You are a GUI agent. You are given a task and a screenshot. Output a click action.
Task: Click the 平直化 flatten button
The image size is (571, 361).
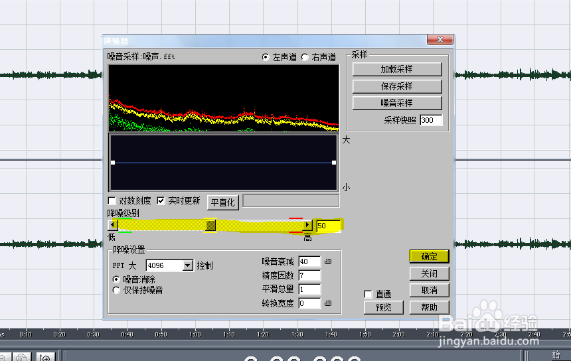point(223,202)
